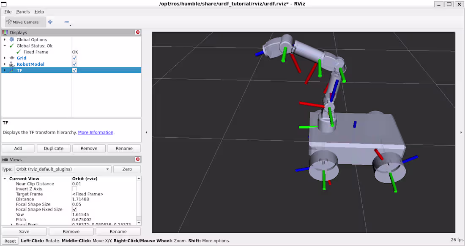The height and width of the screenshot is (246, 465).
Task: Click the minus icon to remove a tool
Action: (x=66, y=21)
